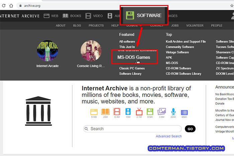Open the Donate announcement text

pyautogui.click(x=220, y=104)
